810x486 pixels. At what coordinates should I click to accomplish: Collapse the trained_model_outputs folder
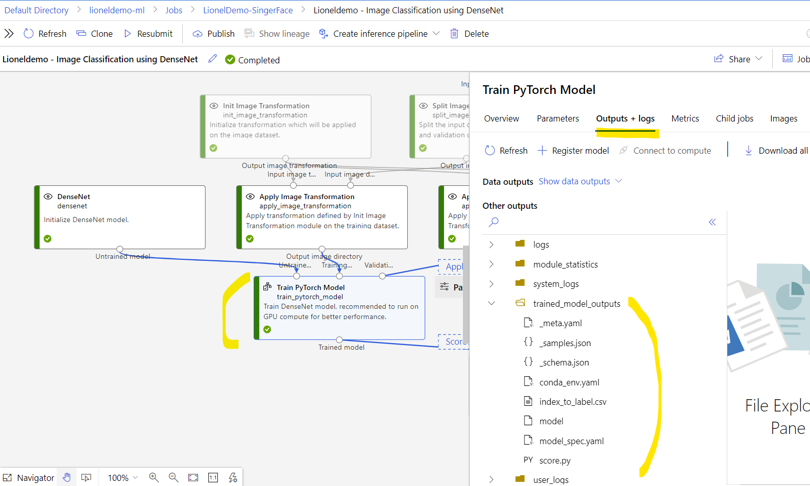491,303
